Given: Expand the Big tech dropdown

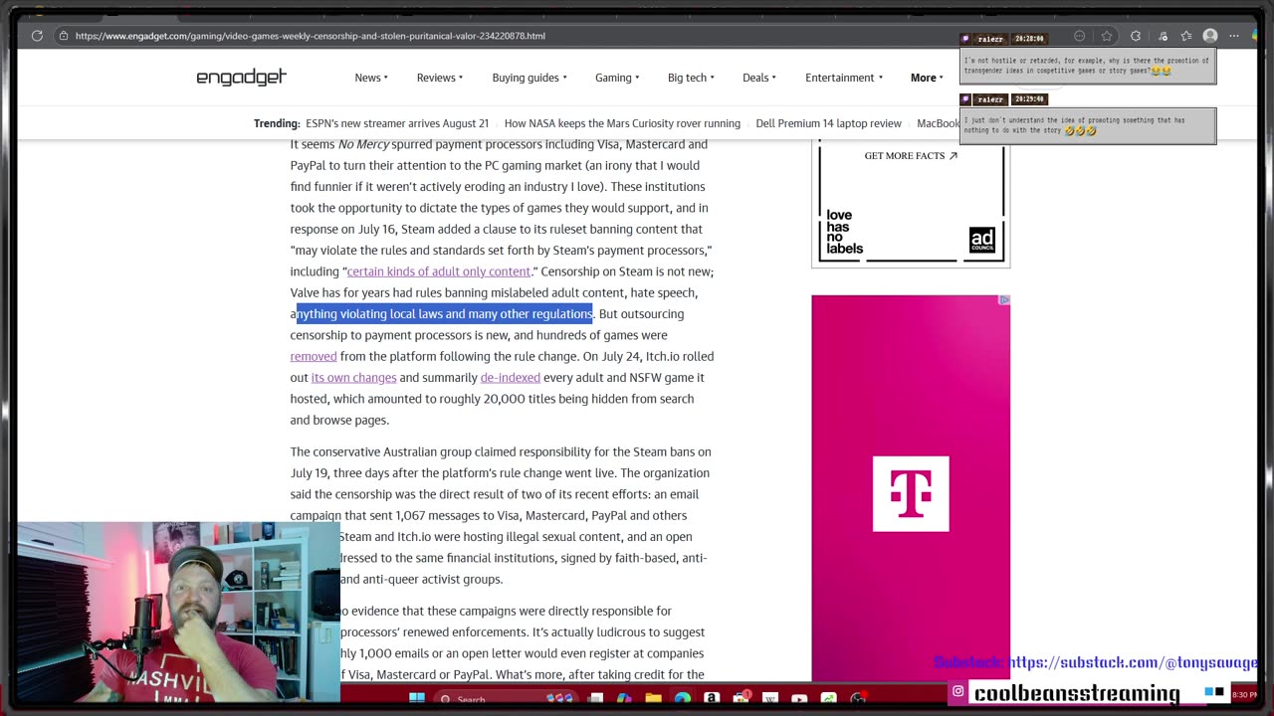Looking at the screenshot, I should pos(691,78).
